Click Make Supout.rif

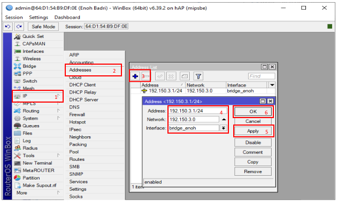(x=38, y=185)
